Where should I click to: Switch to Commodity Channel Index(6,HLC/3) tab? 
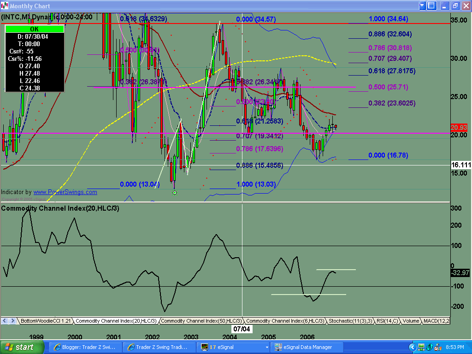click(x=285, y=321)
